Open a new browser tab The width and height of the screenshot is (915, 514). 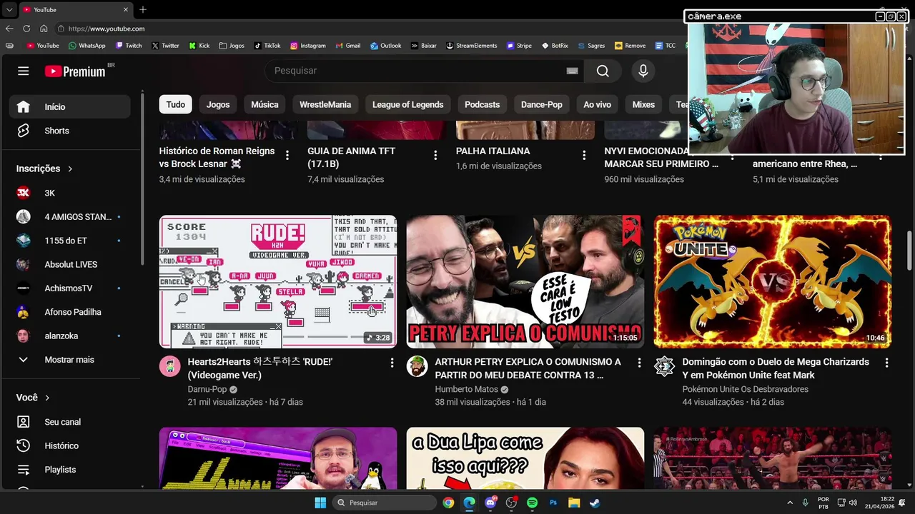(143, 9)
